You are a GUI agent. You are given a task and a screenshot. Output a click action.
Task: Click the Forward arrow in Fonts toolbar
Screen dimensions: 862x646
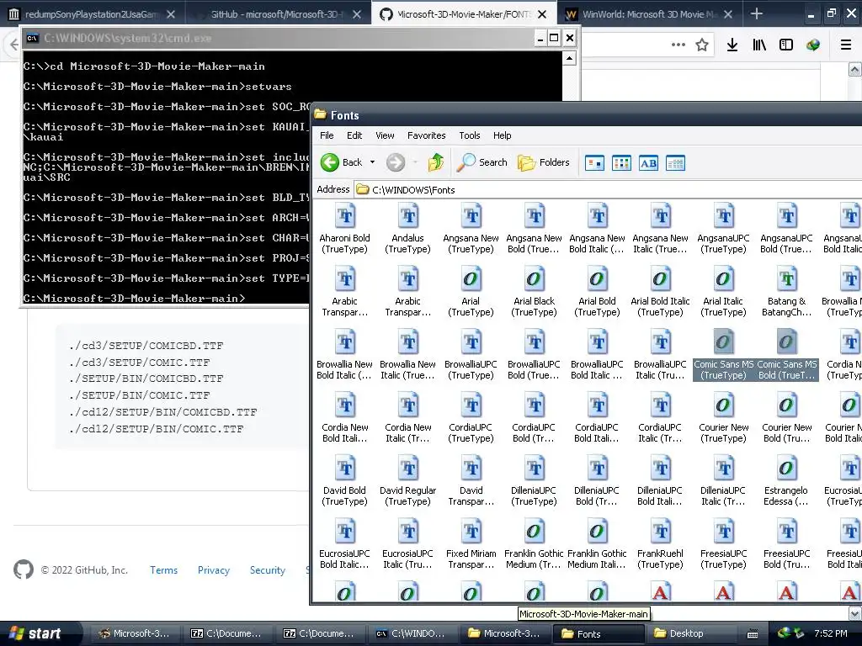click(396, 162)
